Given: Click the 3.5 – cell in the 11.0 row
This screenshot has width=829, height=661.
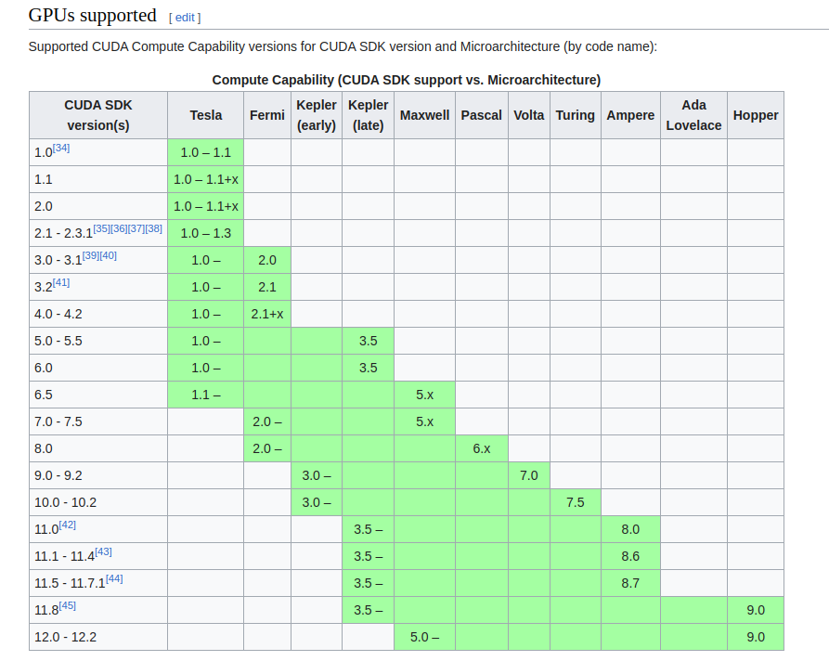Looking at the screenshot, I should click(x=368, y=530).
